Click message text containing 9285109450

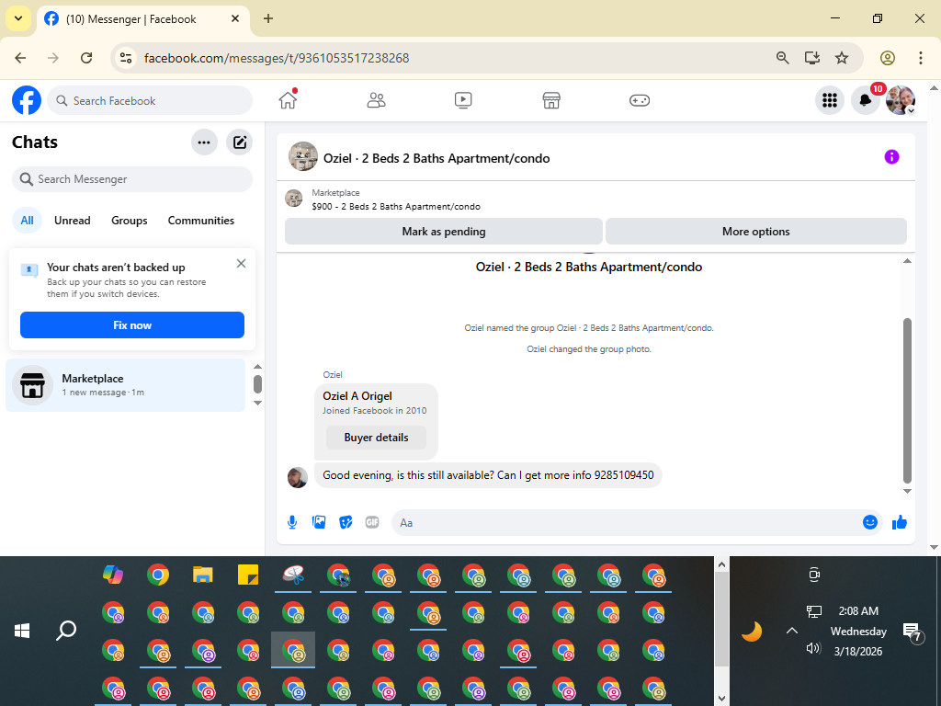point(488,475)
